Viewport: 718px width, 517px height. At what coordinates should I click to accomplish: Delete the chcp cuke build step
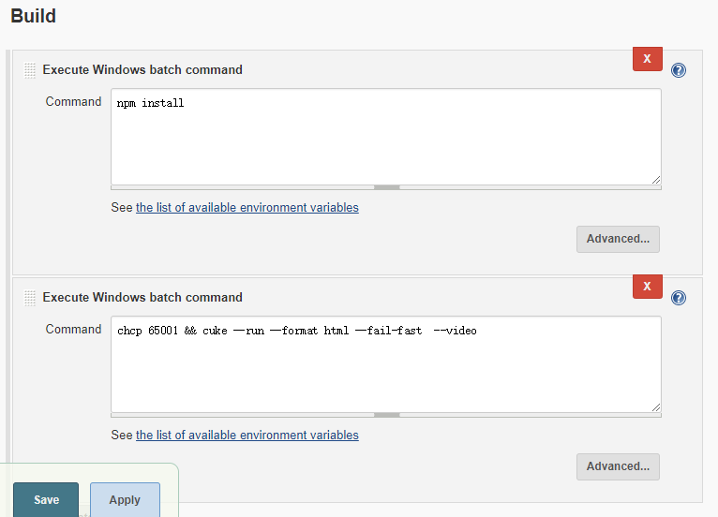click(647, 286)
